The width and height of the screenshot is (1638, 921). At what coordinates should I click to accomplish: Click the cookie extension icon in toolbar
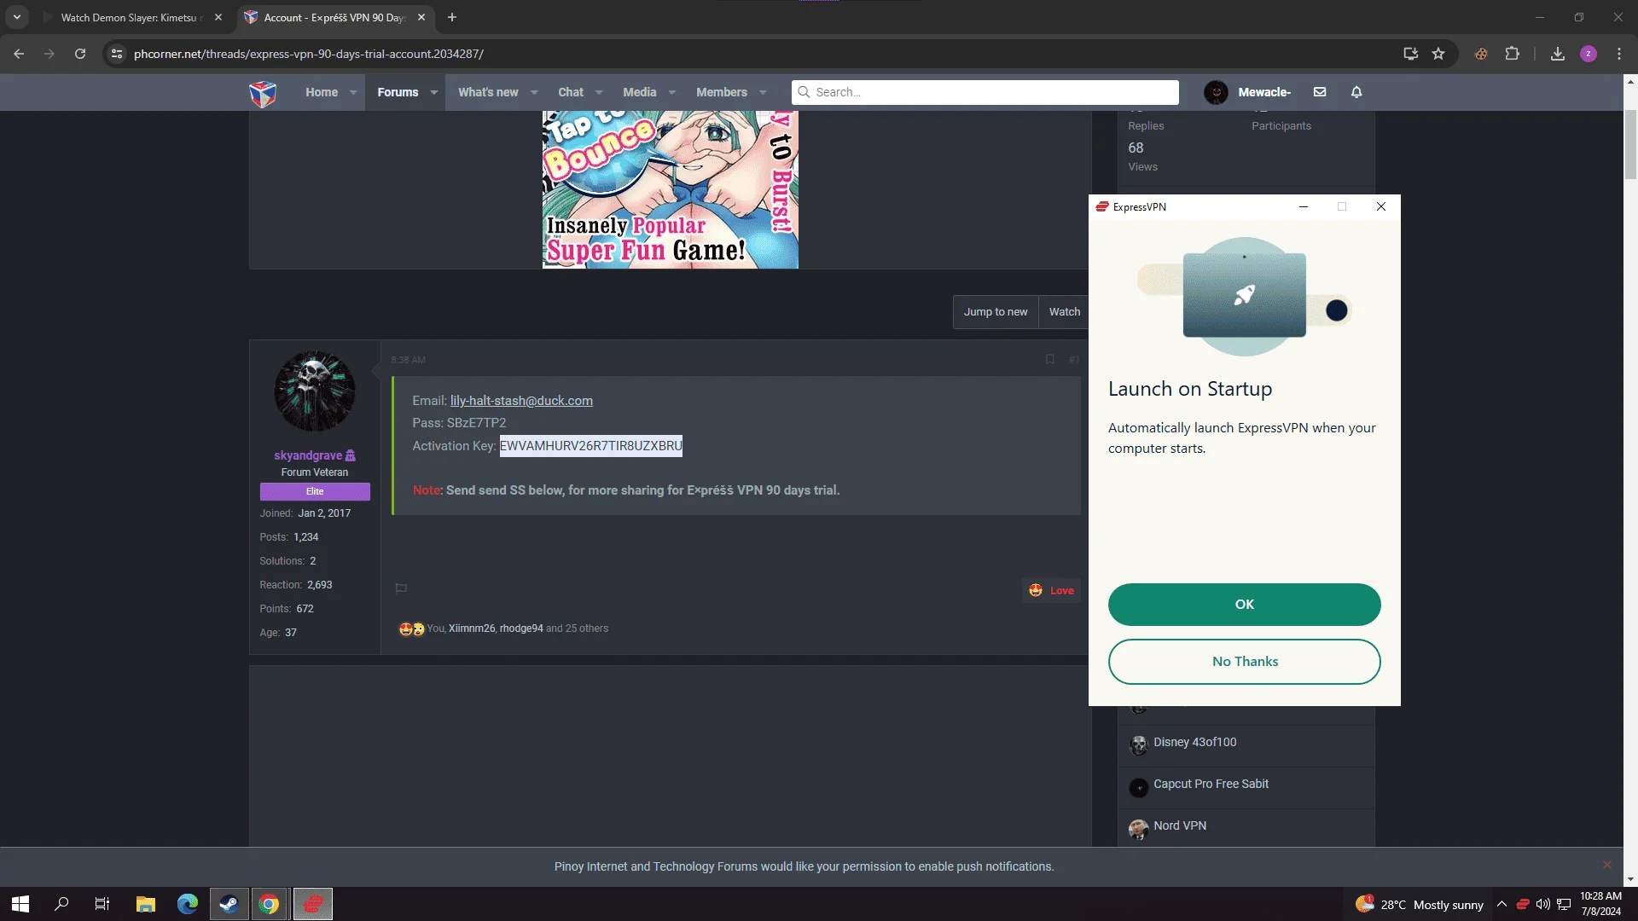pos(1481,54)
